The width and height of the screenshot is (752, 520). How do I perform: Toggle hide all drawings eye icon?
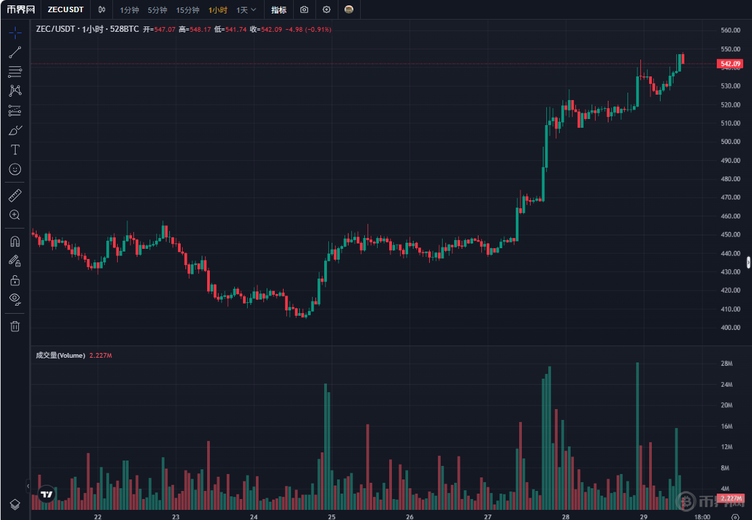15,300
